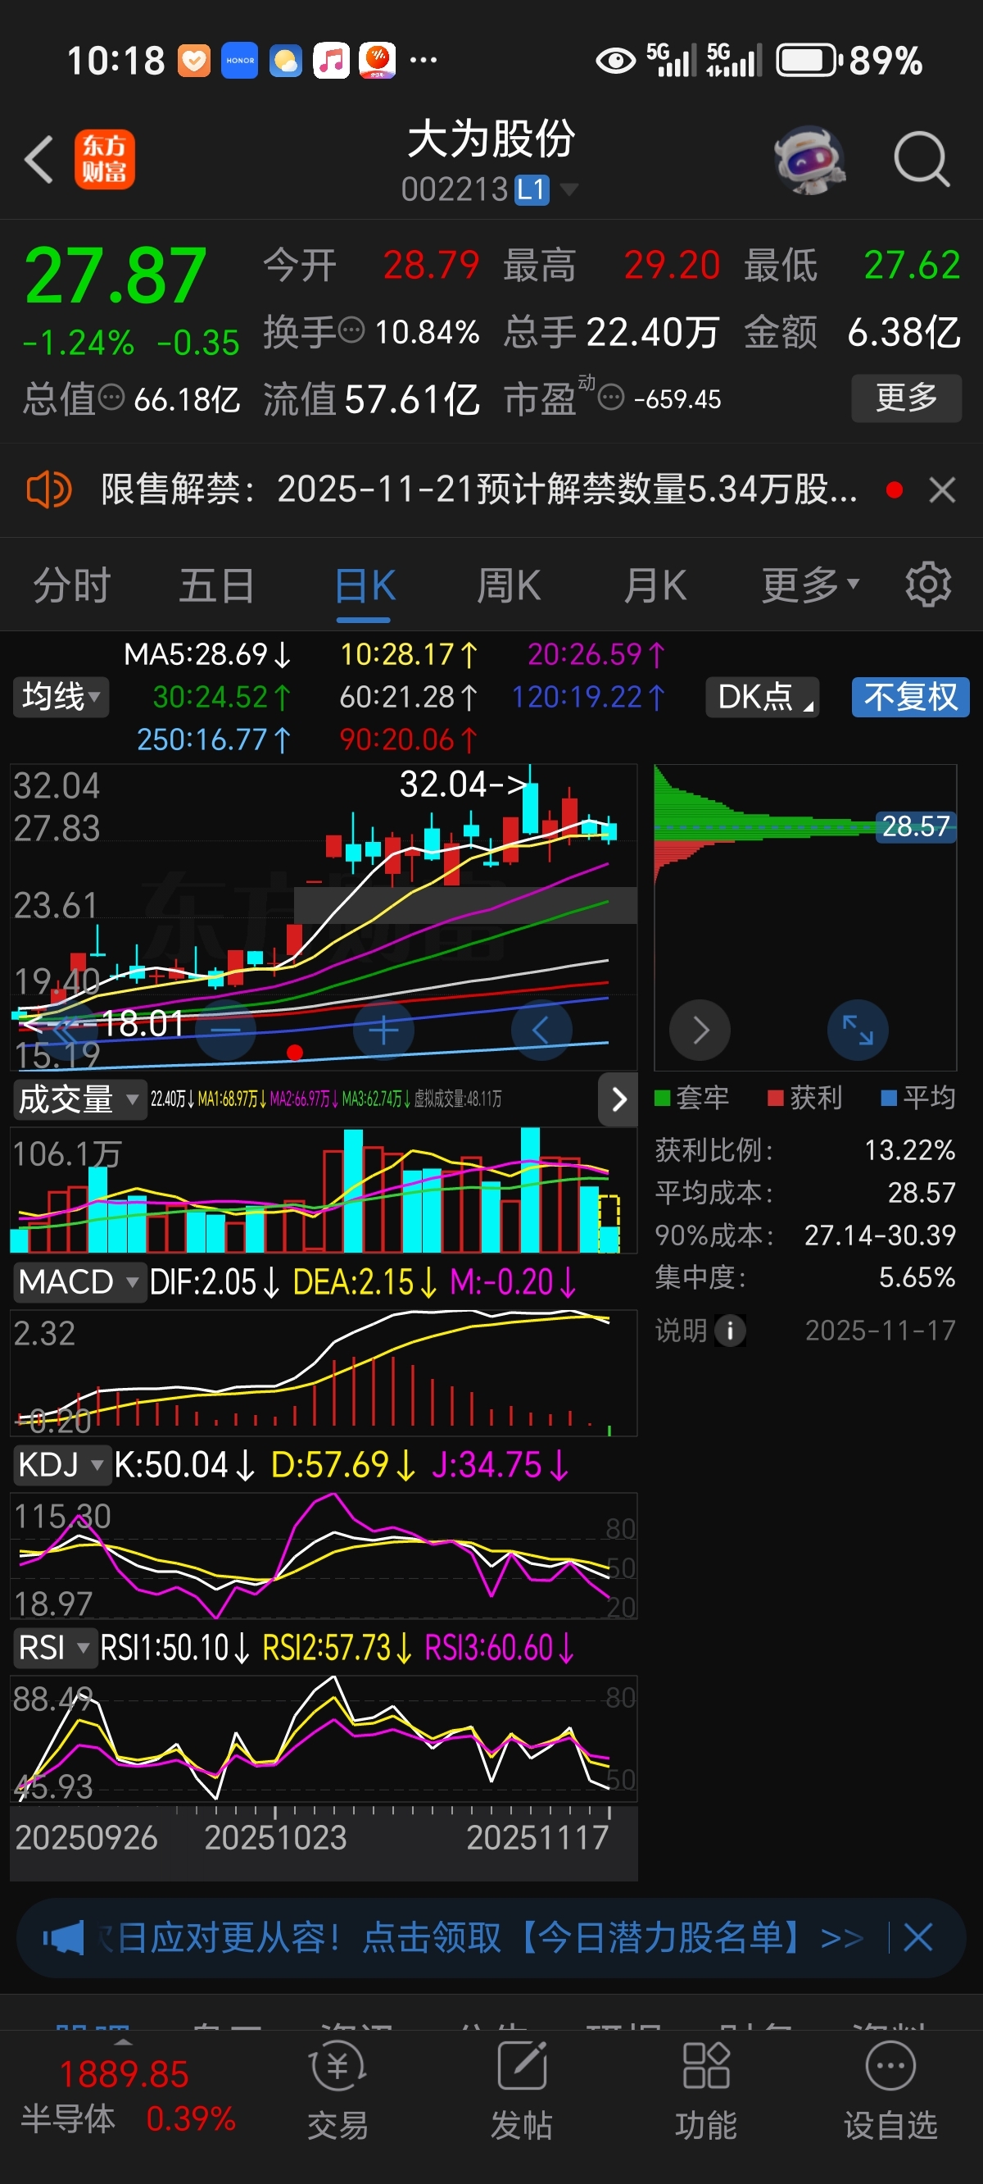Expand the stock code L1 dropdown
This screenshot has width=983, height=2184.
click(x=569, y=189)
